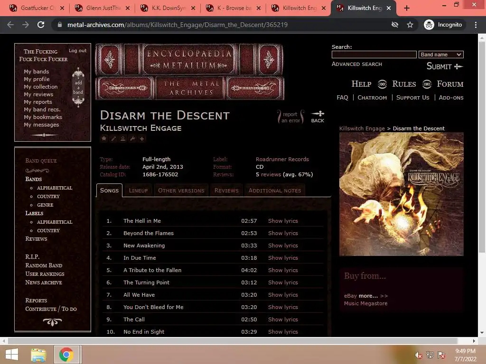Open Bands Alphabetical in the sidebar
The width and height of the screenshot is (486, 364).
55,188
